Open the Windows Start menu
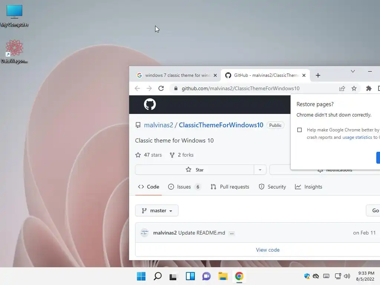This screenshot has width=380, height=285. pos(141,276)
